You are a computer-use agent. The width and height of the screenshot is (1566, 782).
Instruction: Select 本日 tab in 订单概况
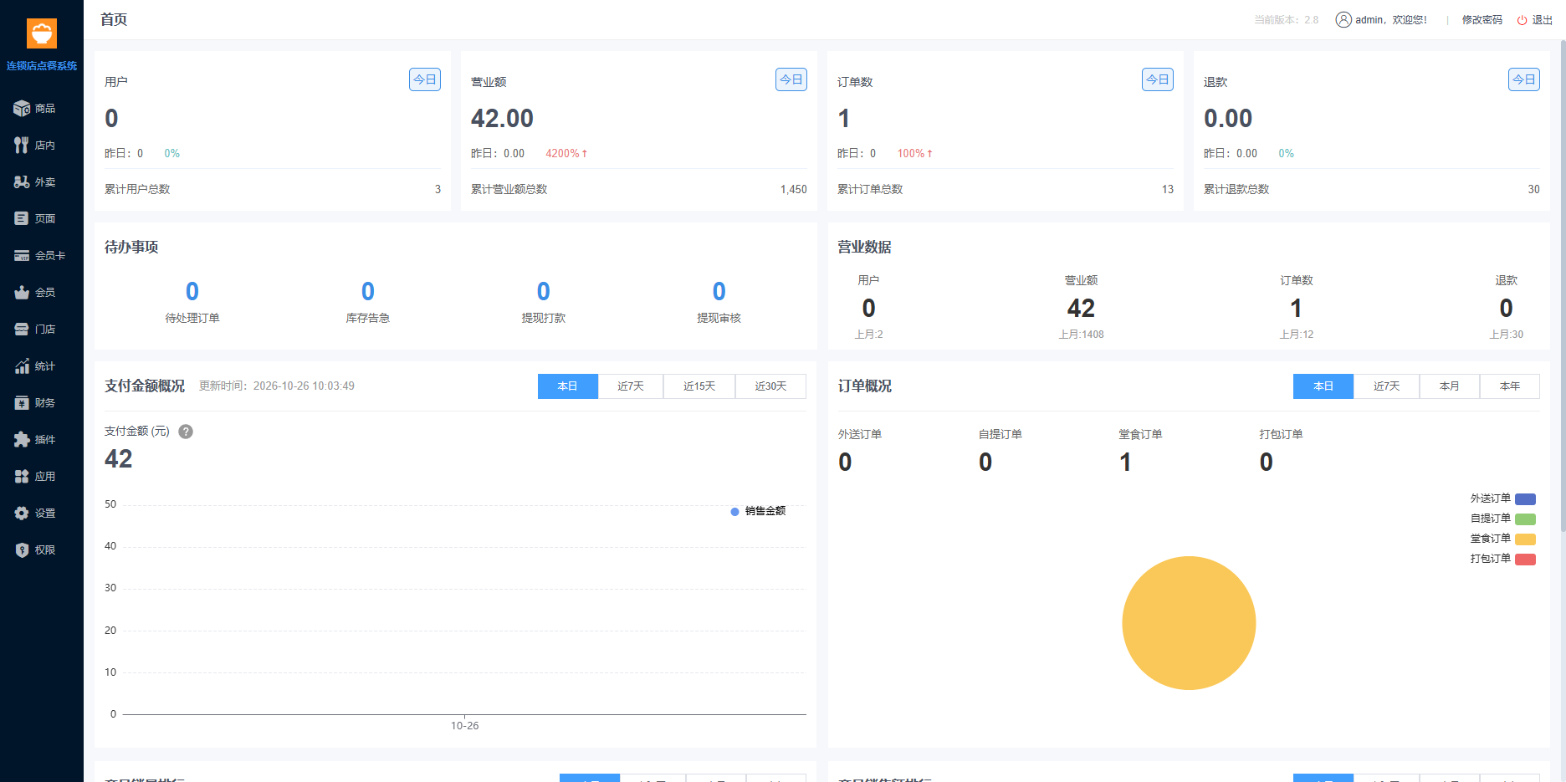click(1323, 386)
